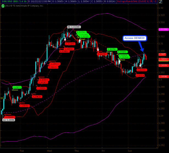Click the blue arrow under the annotation
Image resolution: width=169 pixels, height=153 pixels.
(x=141, y=46)
